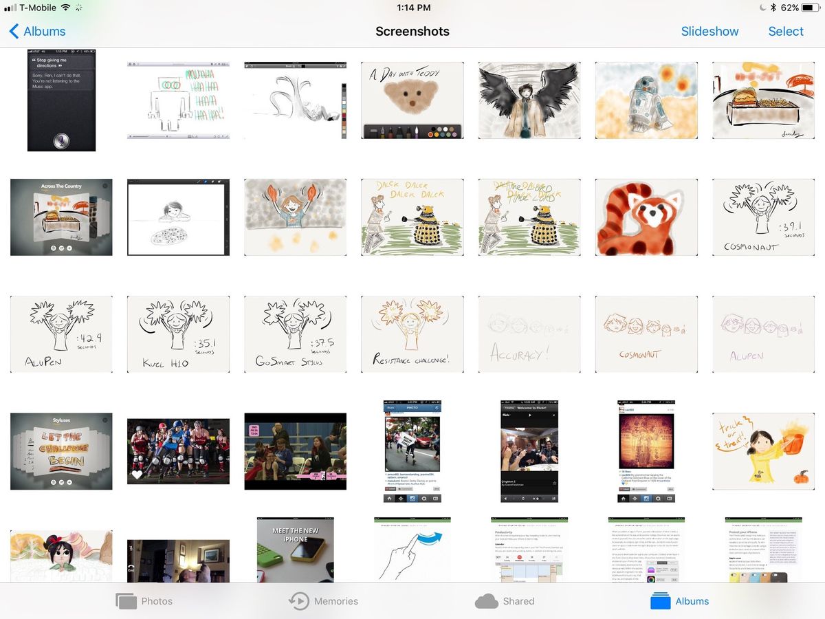
Task: Open the Siri 'Stop giving me directions' screenshot
Action: pos(61,100)
